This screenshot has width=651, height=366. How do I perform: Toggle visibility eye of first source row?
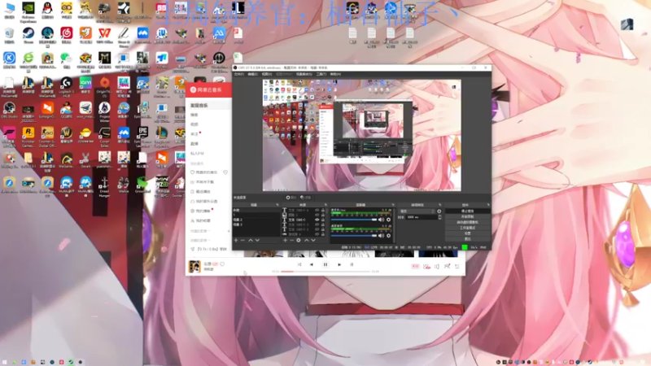point(317,211)
